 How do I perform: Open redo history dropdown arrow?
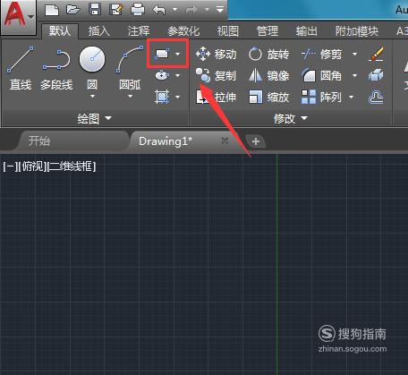(207, 10)
